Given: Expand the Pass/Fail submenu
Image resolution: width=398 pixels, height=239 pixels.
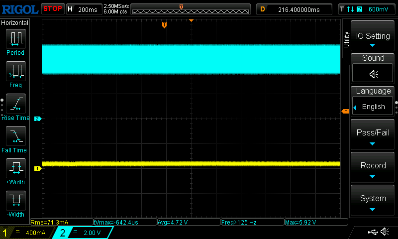Looking at the screenshot, I should 373,136.
